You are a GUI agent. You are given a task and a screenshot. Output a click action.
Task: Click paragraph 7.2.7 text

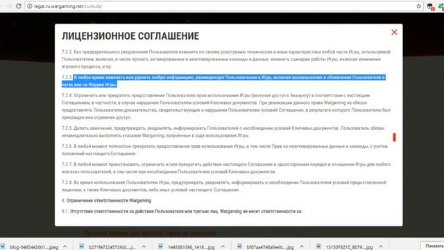226,168
